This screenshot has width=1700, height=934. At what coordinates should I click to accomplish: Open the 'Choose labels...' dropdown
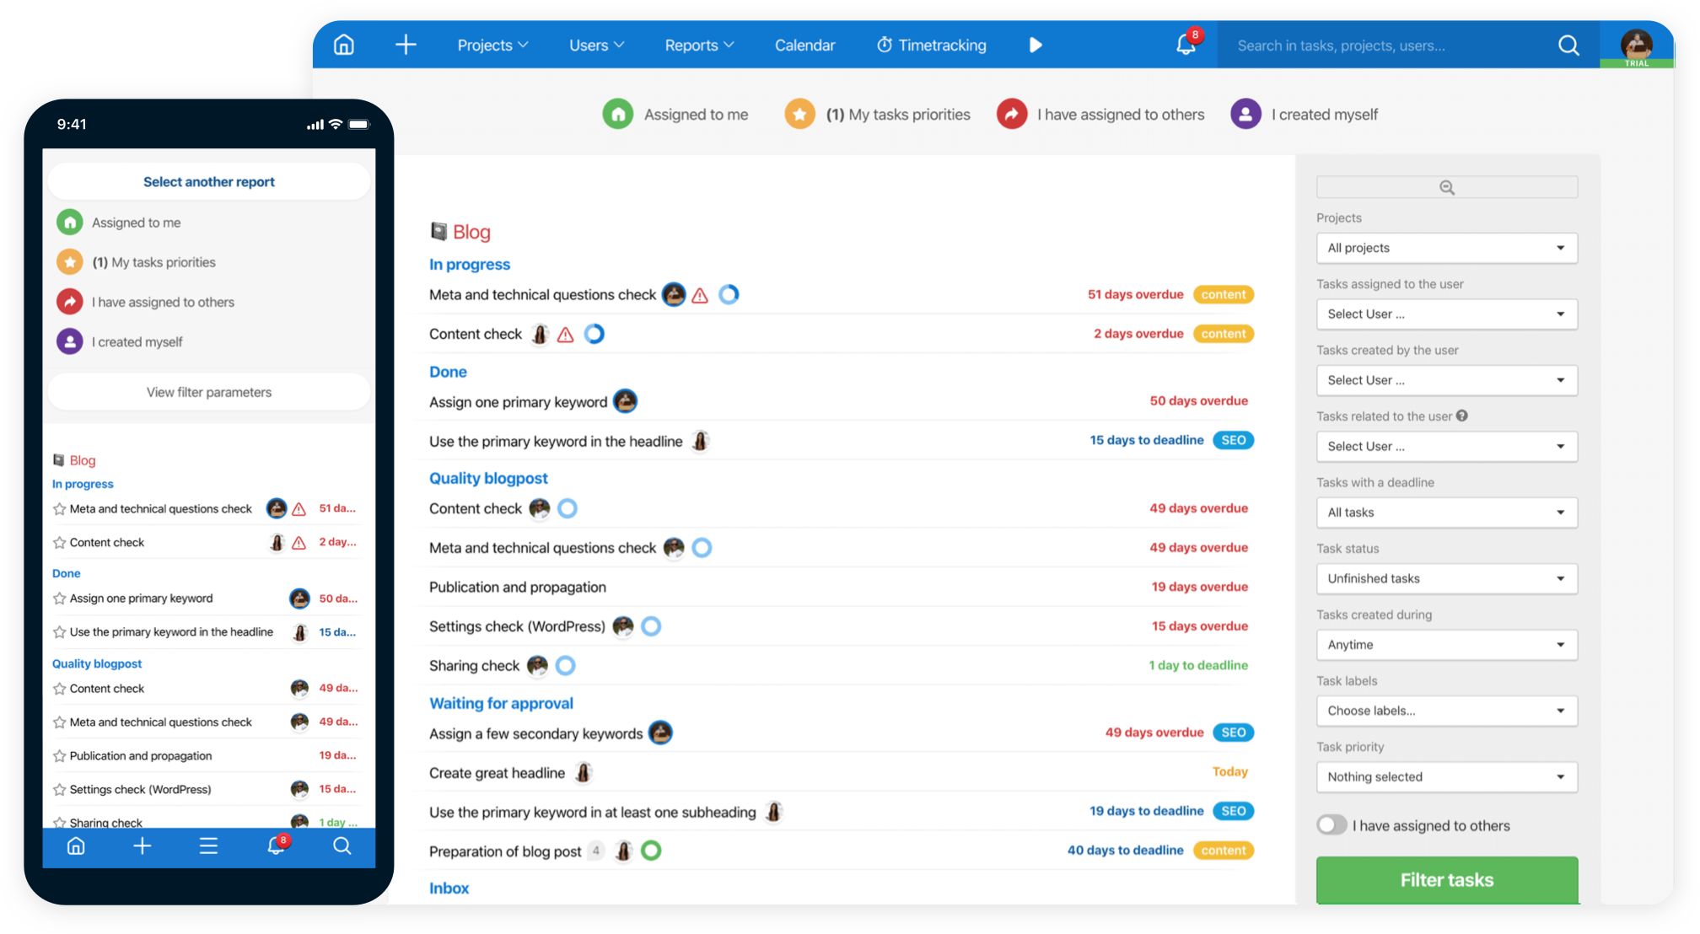coord(1446,711)
